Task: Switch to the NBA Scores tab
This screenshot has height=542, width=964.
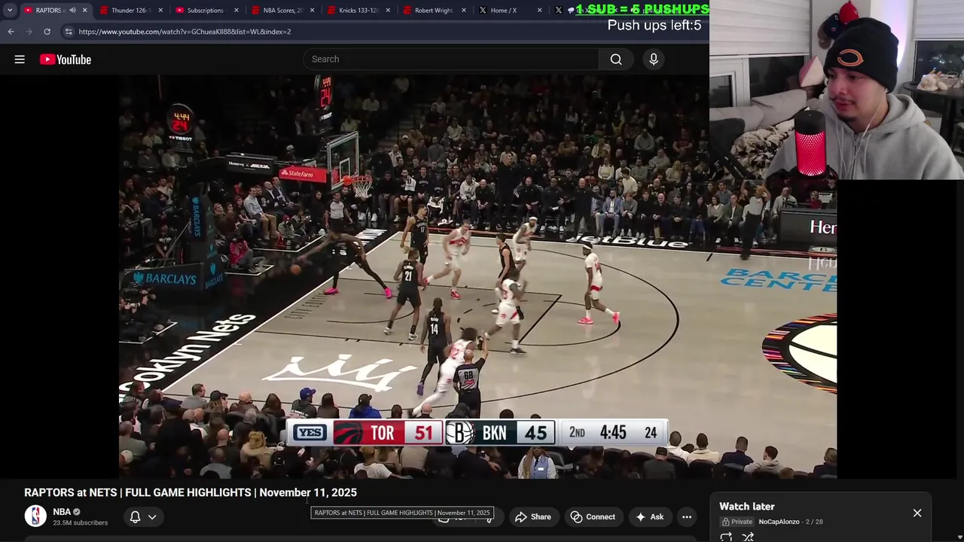Action: tap(282, 11)
